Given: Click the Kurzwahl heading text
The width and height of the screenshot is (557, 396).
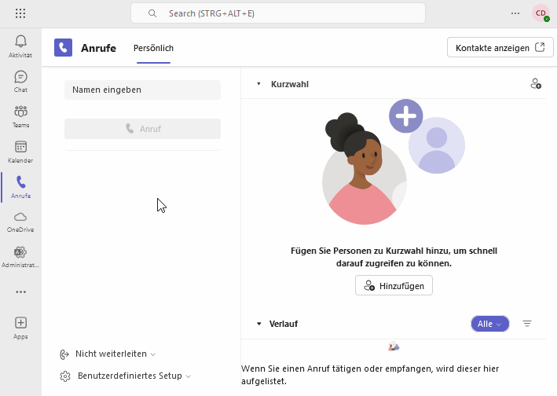Looking at the screenshot, I should coord(290,85).
